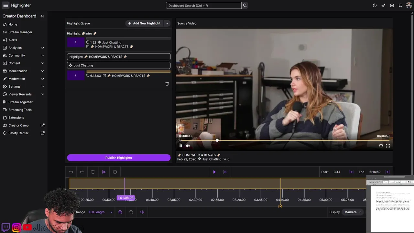
Task: Play the highlight from timeline toolbar
Action: pos(214,172)
